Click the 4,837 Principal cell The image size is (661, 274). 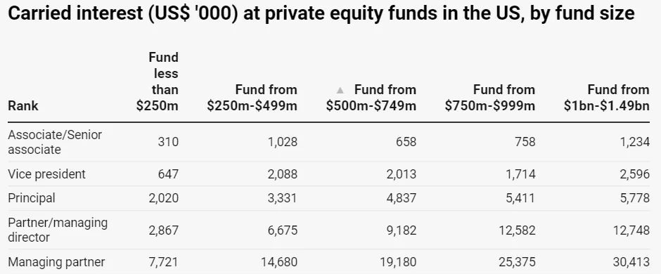401,198
